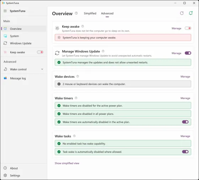Image resolution: width=199 pixels, height=180 pixels.
Task: Click Manage link for Keep awake
Action: (x=176, y=28)
